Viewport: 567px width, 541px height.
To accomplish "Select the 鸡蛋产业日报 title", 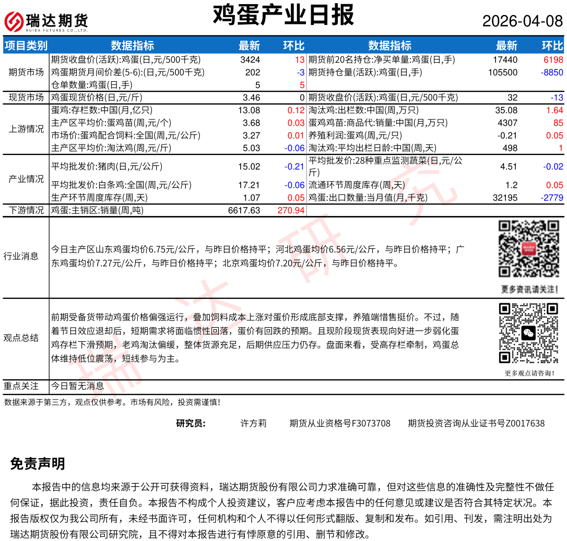I will (x=284, y=15).
